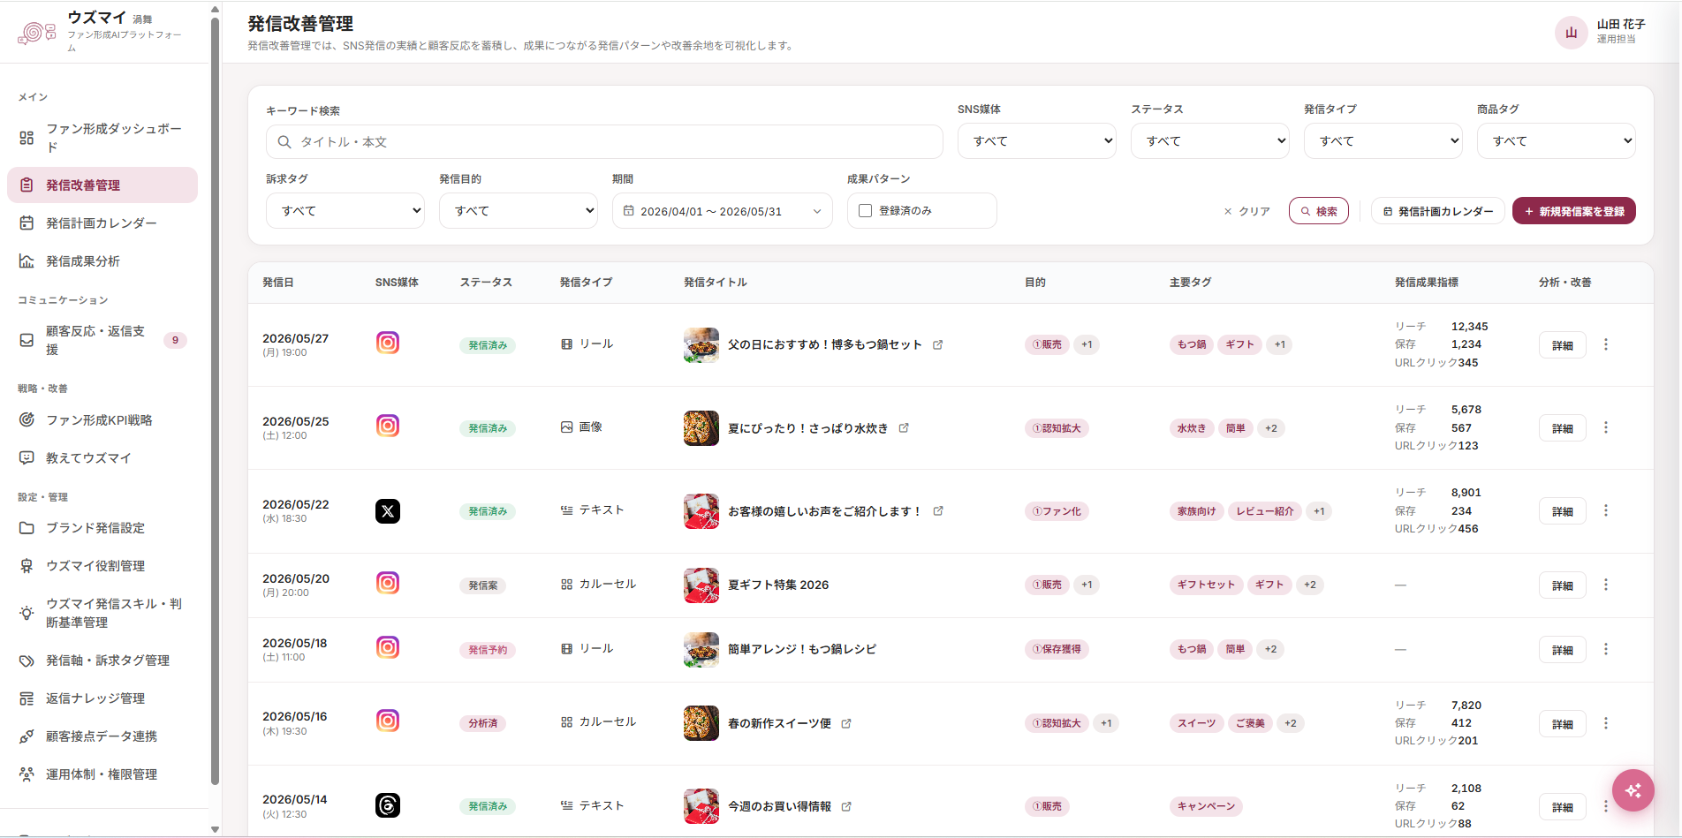Image resolution: width=1682 pixels, height=838 pixels.
Task: Open ブランド発信設定 sidebar item
Action: (x=102, y=528)
